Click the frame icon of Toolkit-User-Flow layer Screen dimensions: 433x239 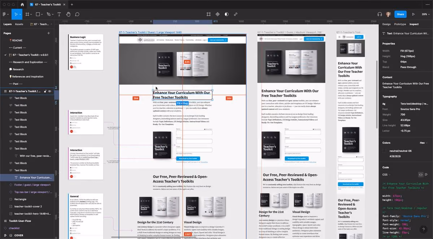[5, 221]
